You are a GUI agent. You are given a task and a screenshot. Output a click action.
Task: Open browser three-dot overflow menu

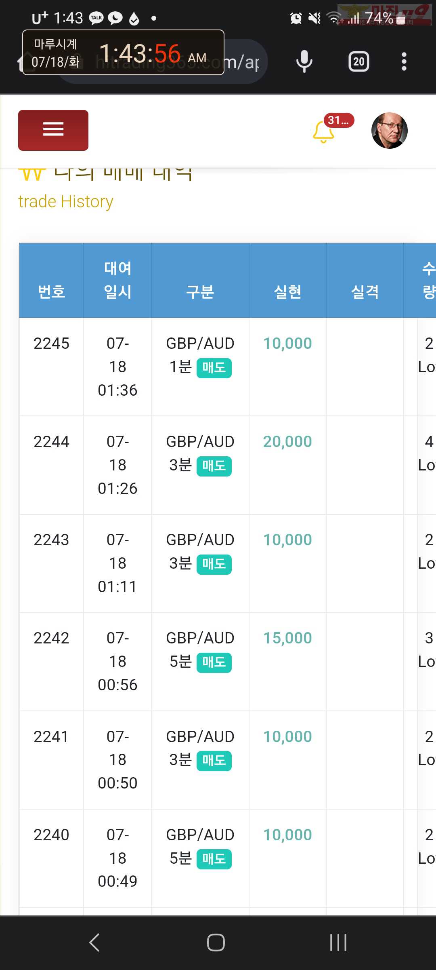pyautogui.click(x=404, y=61)
